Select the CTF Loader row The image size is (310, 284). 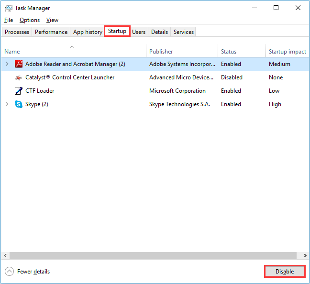(x=155, y=91)
